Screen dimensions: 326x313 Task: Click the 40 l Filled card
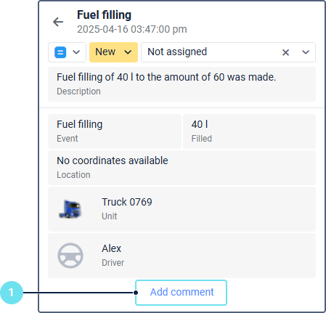(x=249, y=131)
